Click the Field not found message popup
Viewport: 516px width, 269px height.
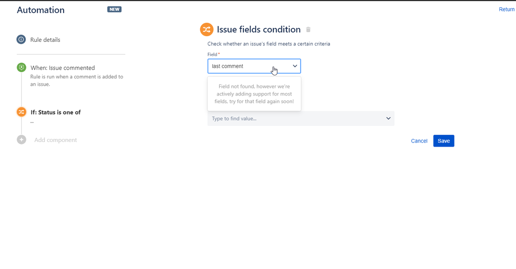254,94
